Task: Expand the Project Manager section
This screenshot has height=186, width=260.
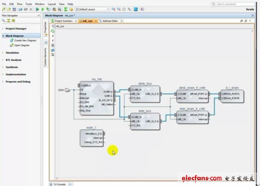Action: [15, 28]
